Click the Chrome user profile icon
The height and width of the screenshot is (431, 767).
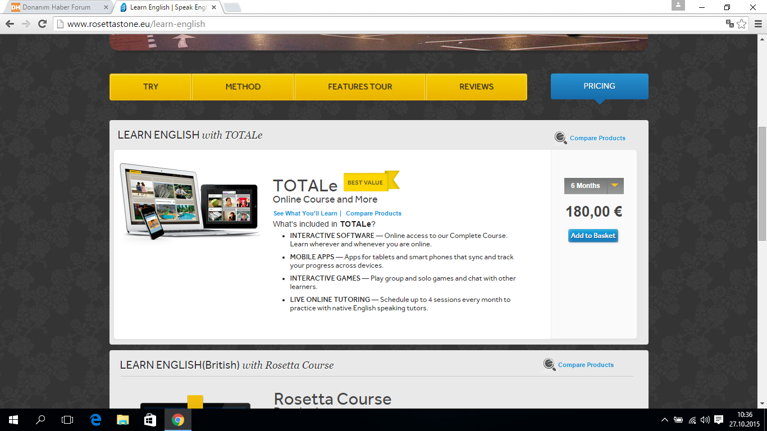click(678, 5)
